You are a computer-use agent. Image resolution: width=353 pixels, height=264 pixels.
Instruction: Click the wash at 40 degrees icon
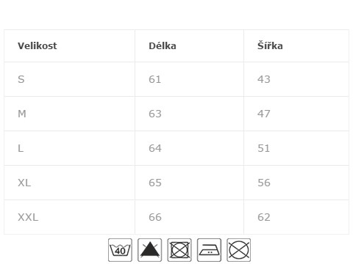pos(120,250)
